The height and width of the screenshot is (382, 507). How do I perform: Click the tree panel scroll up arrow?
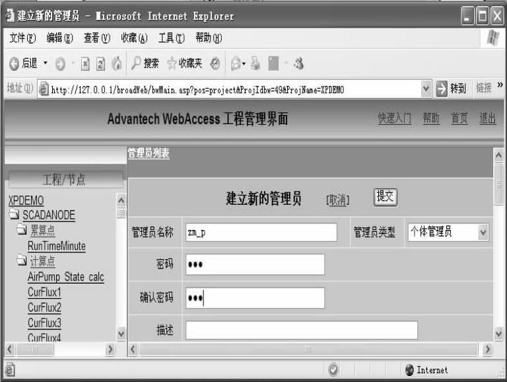coord(121,201)
